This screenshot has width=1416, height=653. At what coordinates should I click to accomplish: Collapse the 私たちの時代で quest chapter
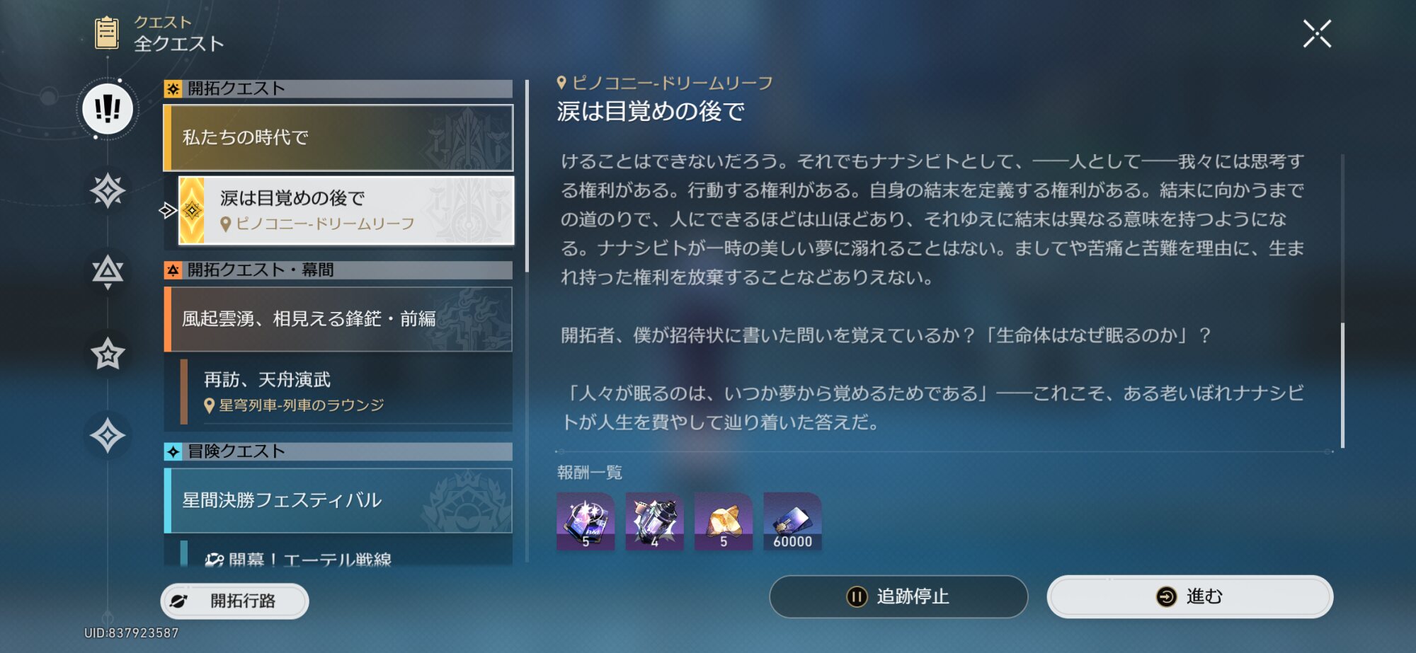[x=338, y=138]
